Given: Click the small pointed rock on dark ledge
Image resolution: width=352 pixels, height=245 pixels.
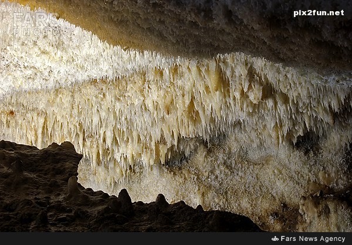Looking at the screenshot, I should 72,185.
